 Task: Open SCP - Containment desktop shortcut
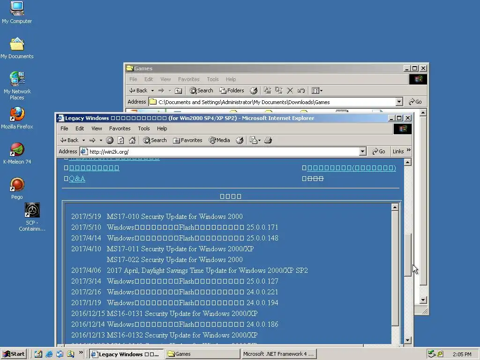click(x=32, y=217)
